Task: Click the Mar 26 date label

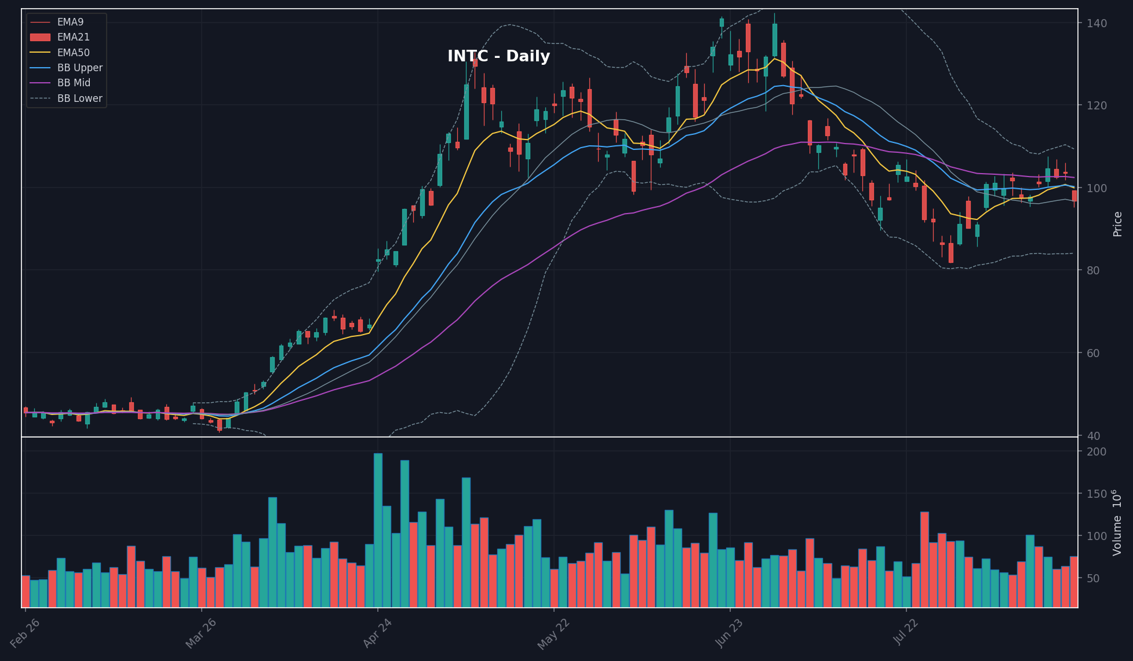Action: click(201, 633)
